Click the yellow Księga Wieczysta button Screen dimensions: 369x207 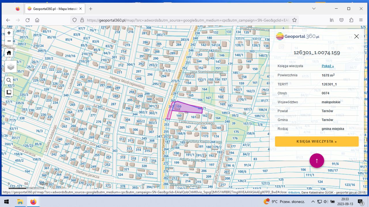pyautogui.click(x=317, y=141)
